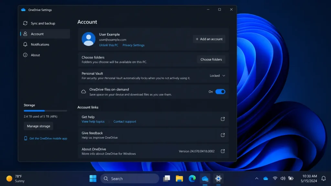This screenshot has width=331, height=186.
Task: Click the Manage storage button
Action: click(38, 126)
